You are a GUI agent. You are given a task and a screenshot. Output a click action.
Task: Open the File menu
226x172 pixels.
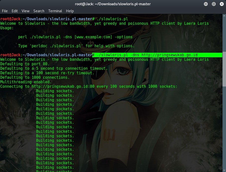click(5, 11)
